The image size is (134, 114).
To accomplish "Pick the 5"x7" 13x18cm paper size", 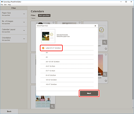I will [x=67, y=71].
